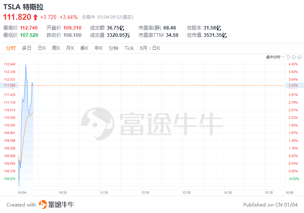Screen dimensions: 304x213
Task: Click the 开盘价 value 109.310
Action: pyautogui.click(x=72, y=28)
